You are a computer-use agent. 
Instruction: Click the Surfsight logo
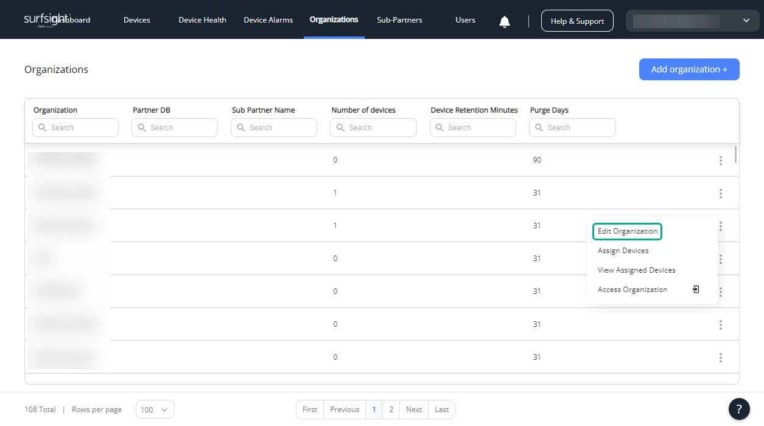[x=47, y=19]
